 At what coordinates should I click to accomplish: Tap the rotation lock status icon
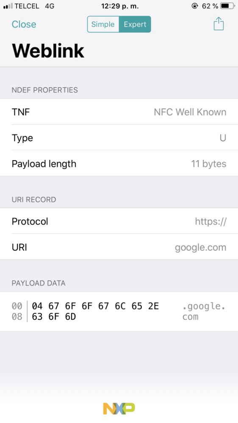[x=195, y=6]
